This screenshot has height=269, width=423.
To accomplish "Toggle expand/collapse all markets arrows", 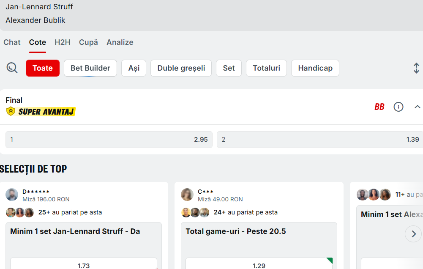I will 416,68.
